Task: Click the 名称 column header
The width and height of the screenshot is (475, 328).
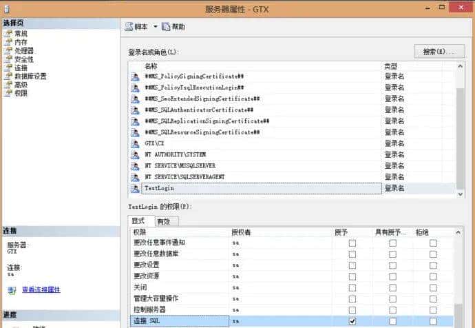Action: coord(151,66)
